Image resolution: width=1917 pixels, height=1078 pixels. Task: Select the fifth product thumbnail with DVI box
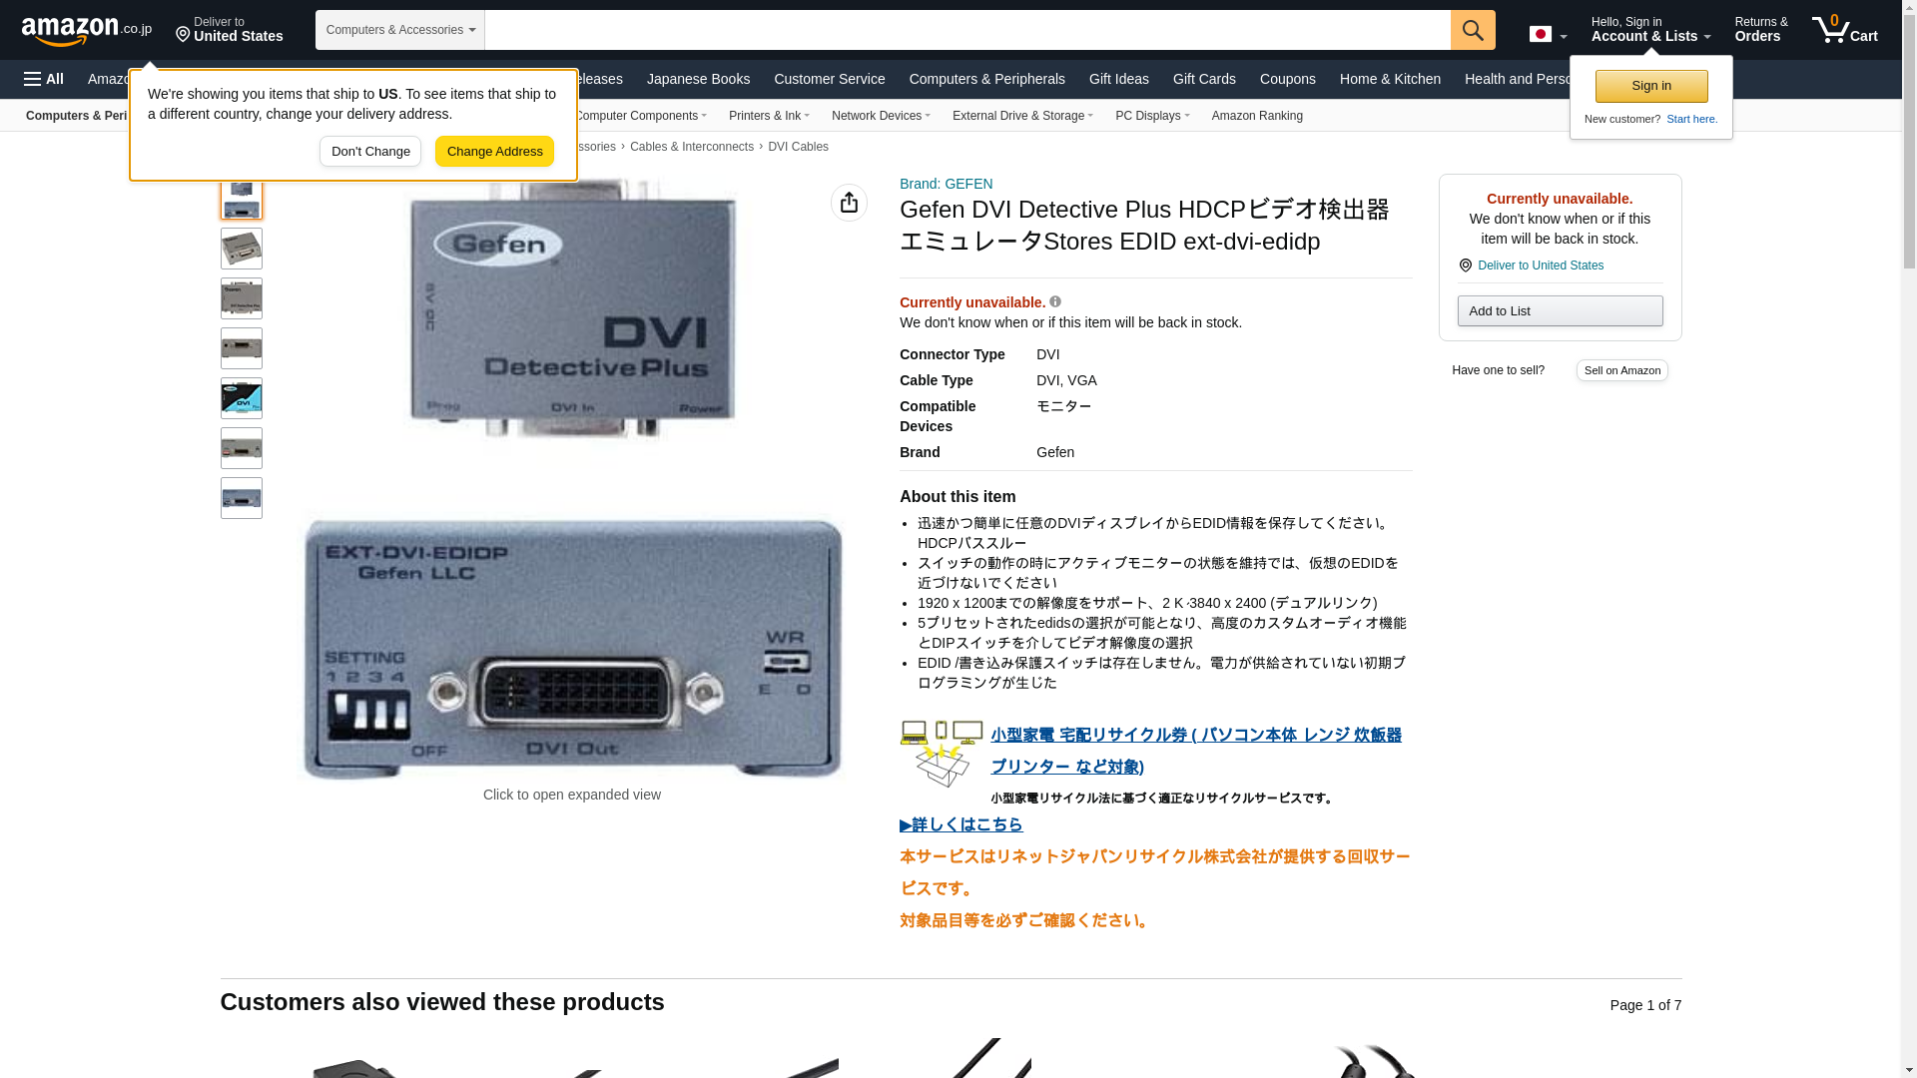click(x=242, y=398)
